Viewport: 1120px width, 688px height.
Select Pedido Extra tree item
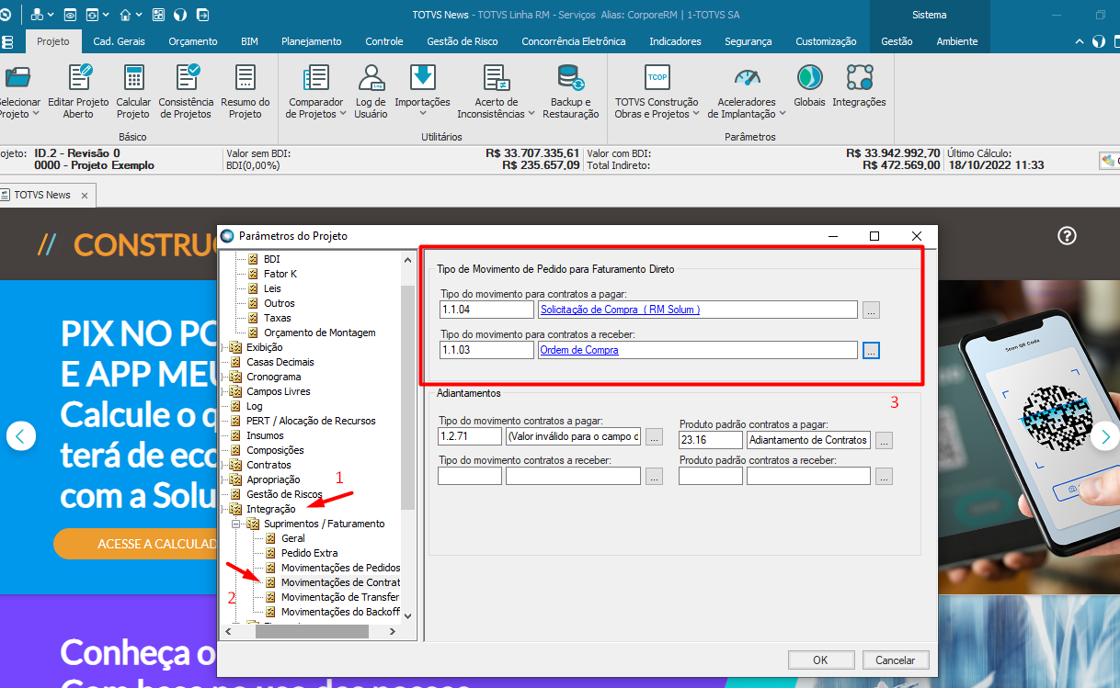pos(309,553)
